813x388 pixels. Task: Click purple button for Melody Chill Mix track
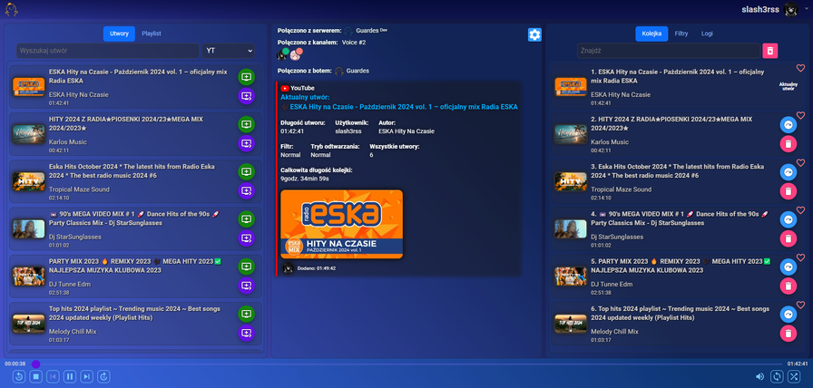pos(246,333)
